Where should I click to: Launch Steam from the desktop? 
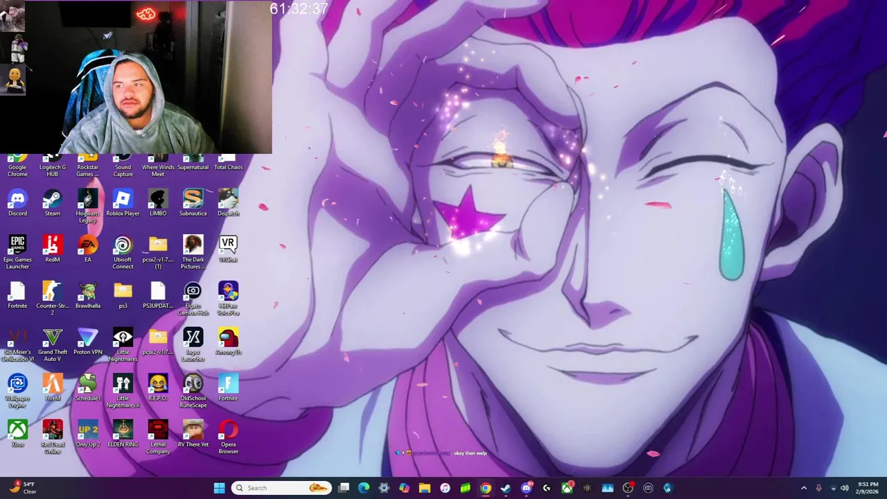coord(53,203)
